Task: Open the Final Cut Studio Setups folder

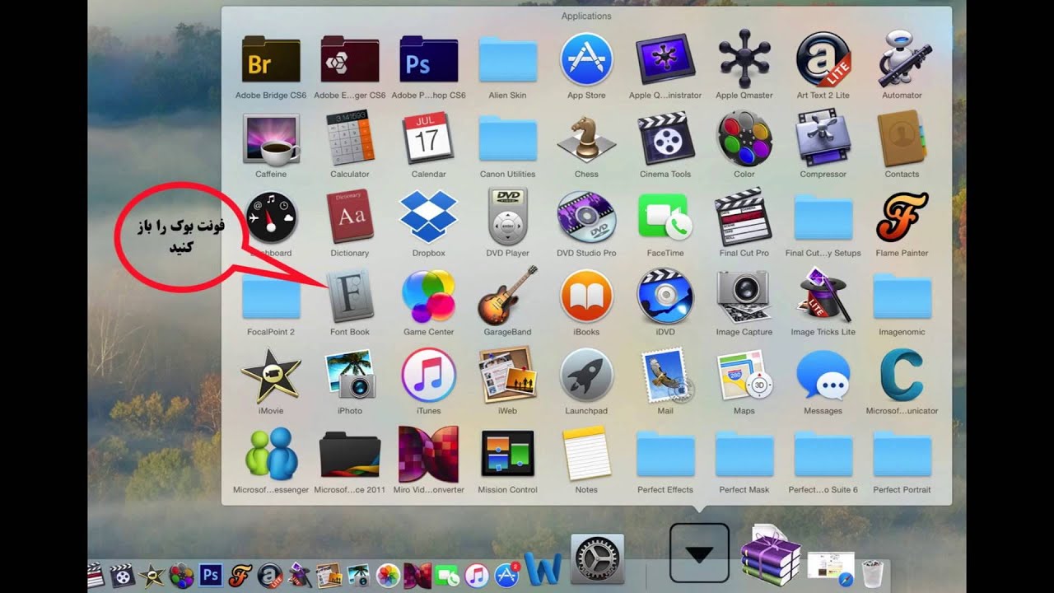Action: click(x=823, y=217)
